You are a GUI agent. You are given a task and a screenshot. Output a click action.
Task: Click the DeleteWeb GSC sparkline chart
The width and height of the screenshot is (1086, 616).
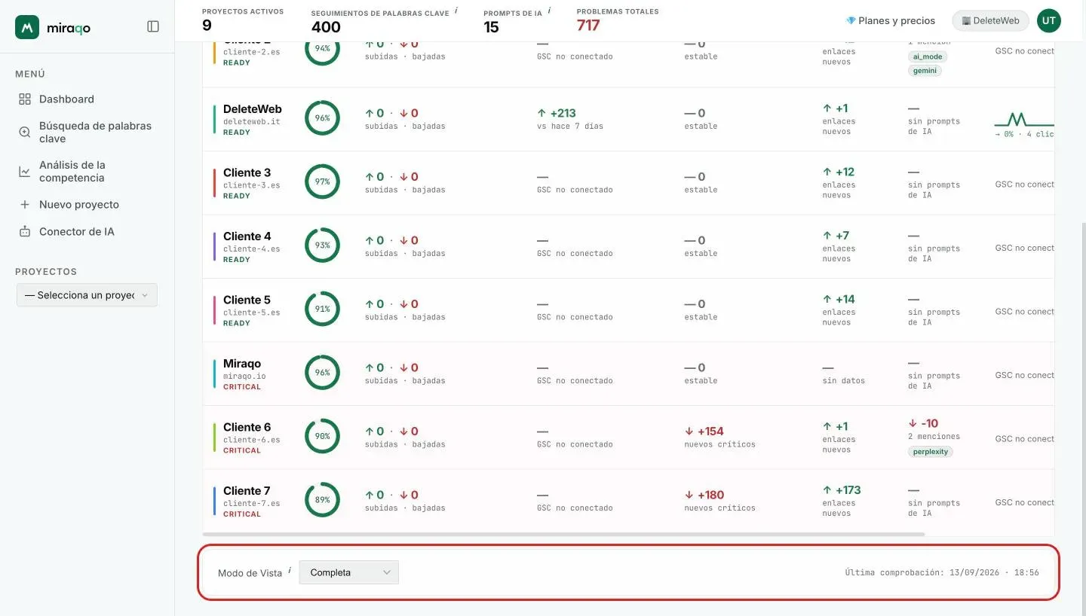[1024, 119]
